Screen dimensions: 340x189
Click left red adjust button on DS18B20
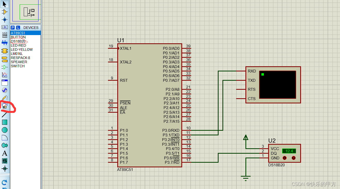tap(284, 158)
